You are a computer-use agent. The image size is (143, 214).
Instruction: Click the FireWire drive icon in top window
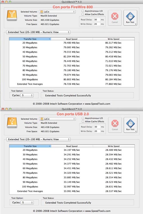click(12, 15)
